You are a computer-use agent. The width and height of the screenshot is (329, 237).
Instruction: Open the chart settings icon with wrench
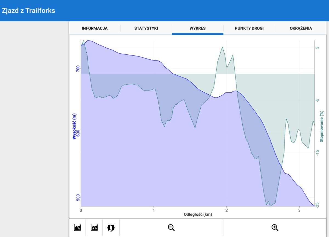pos(77,227)
